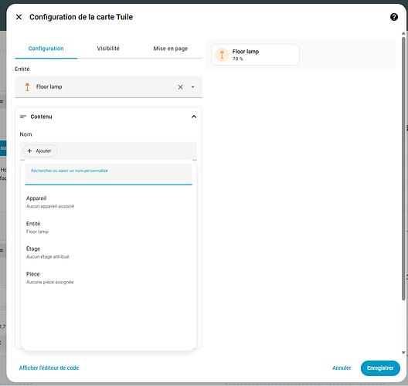Open the Mise en page tab
This screenshot has height=386, width=408.
coord(171,49)
